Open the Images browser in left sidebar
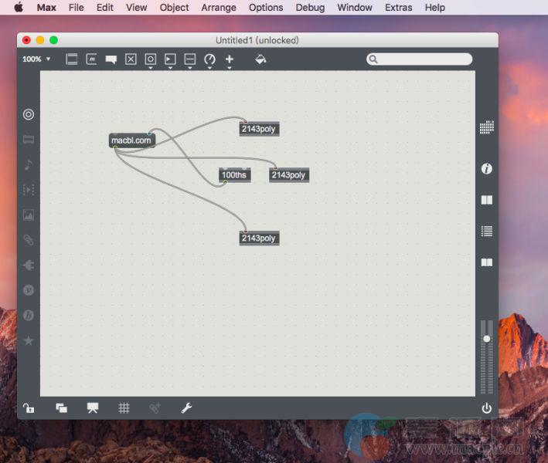Screen dimensions: 548x463 pos(29,215)
